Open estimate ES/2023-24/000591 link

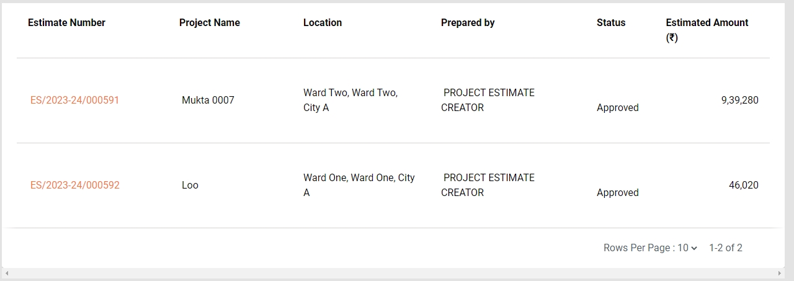74,100
